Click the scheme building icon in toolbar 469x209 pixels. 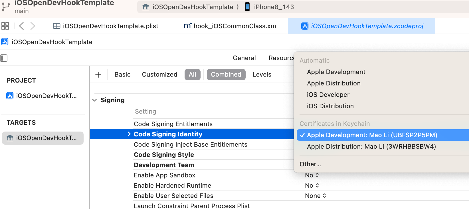[145, 7]
